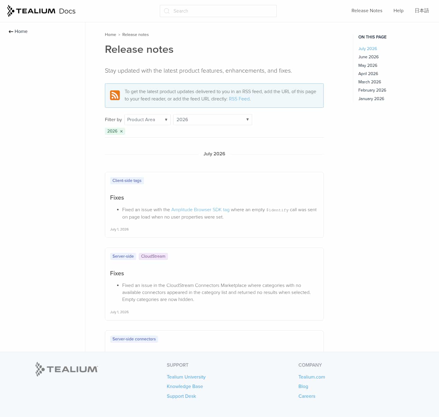Viewport: 439px width, 417px height.
Task: Jump to January 2026 section
Action: 371,99
